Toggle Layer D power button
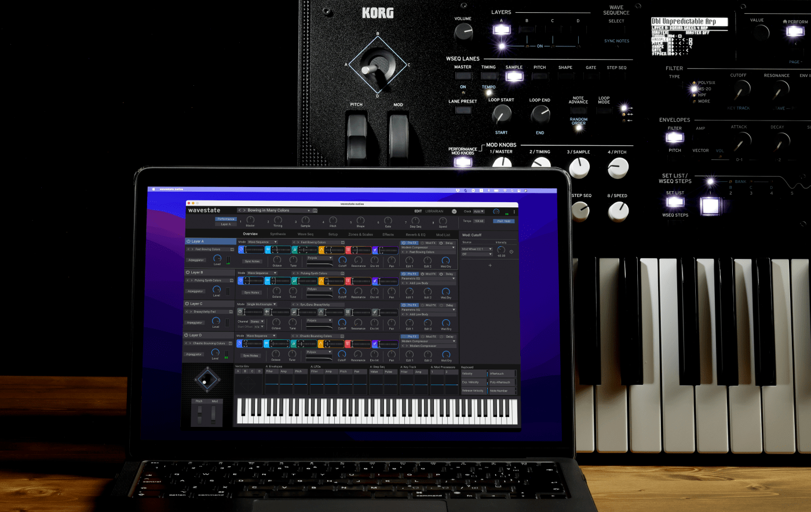Screen dimensions: 811x512 pos(187,335)
